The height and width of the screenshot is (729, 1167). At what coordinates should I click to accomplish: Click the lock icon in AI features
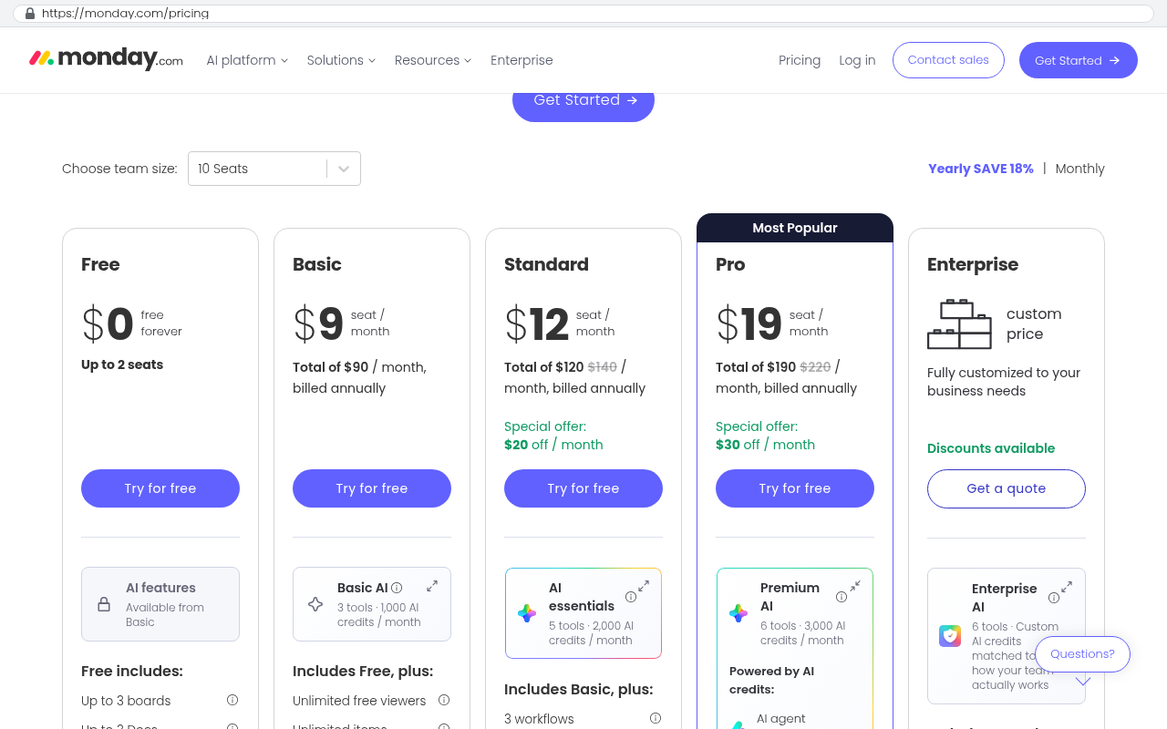tap(104, 604)
